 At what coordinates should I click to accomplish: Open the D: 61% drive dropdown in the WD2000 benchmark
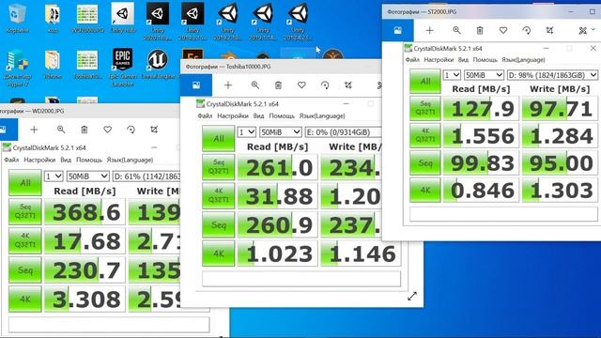[146, 177]
